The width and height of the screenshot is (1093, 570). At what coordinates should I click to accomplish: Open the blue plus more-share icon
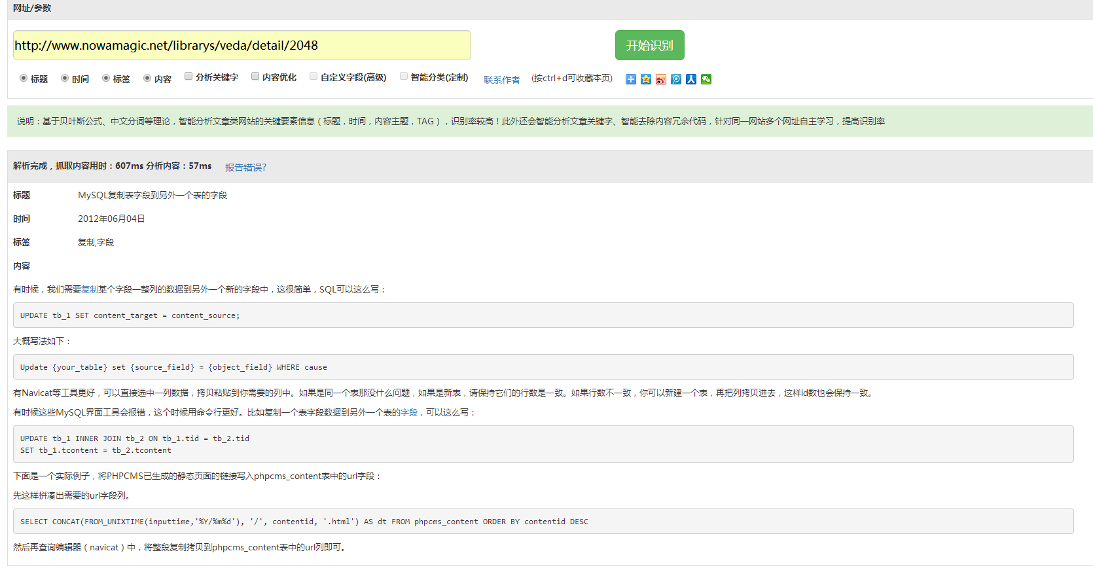point(630,79)
